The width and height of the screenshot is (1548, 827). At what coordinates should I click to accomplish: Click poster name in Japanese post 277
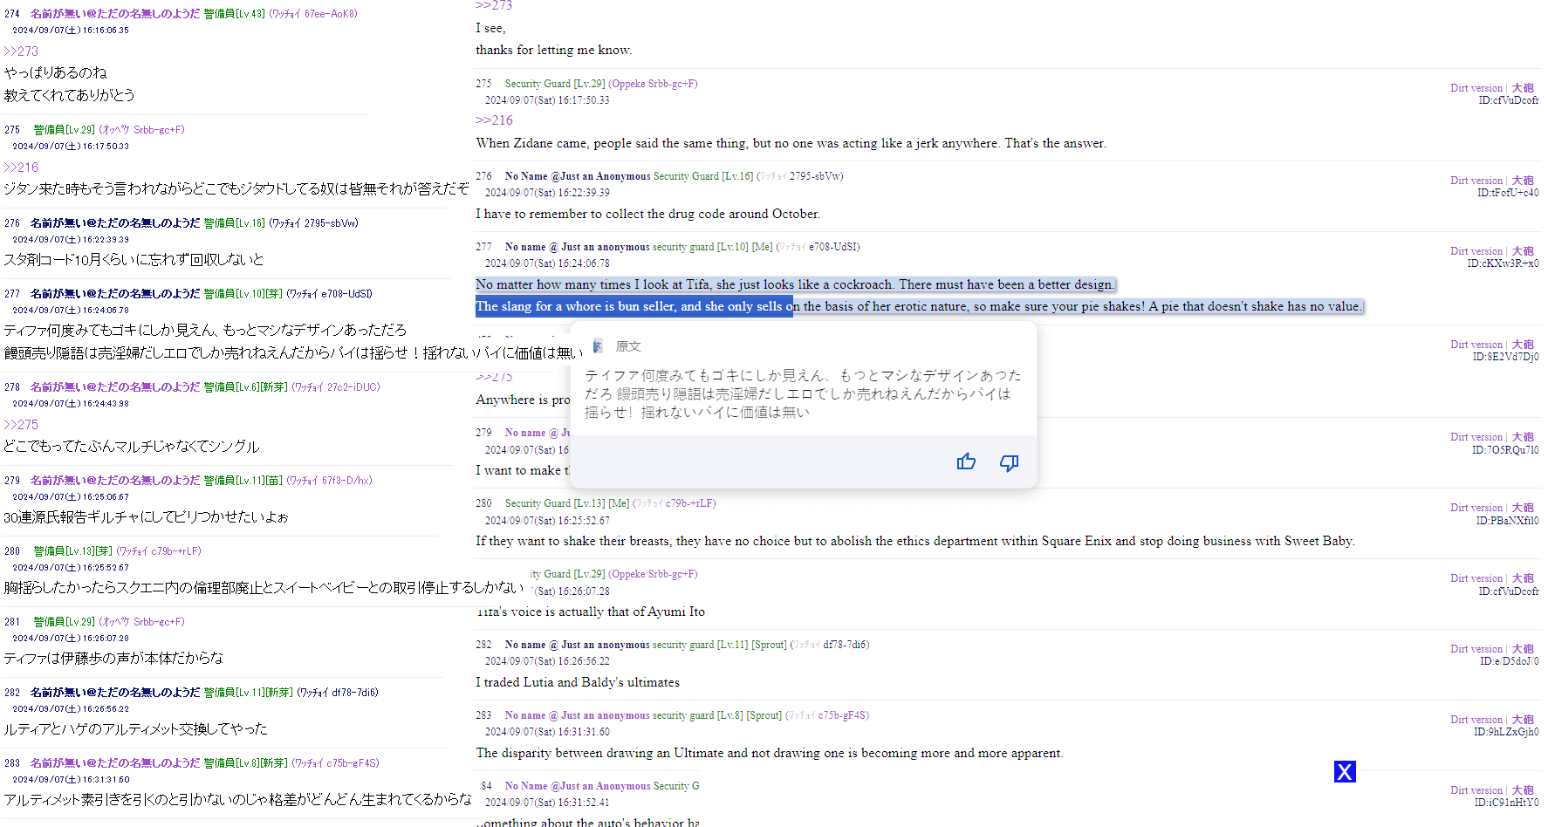pos(115,294)
